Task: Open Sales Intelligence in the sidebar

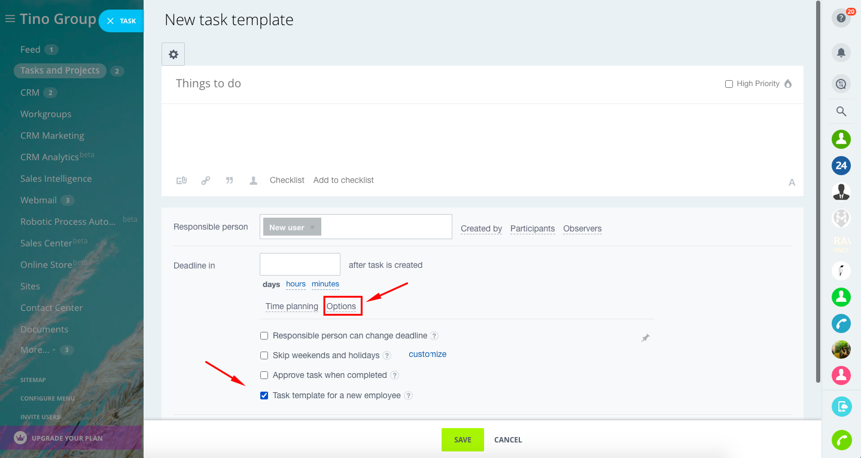Action: (56, 179)
